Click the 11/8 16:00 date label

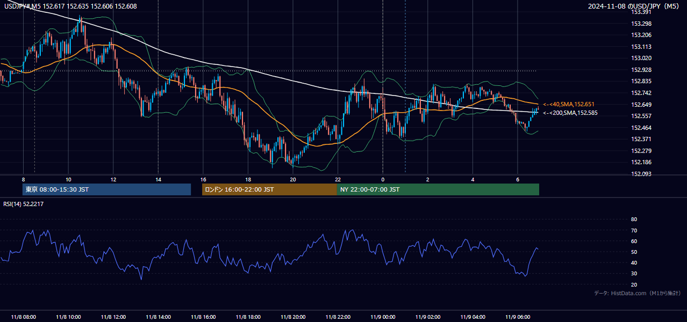pos(203,317)
